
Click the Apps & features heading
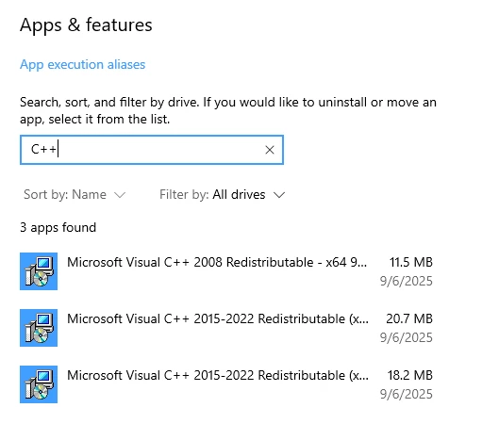[x=86, y=24]
